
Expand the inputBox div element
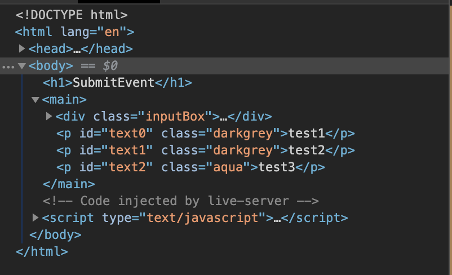pos(48,116)
